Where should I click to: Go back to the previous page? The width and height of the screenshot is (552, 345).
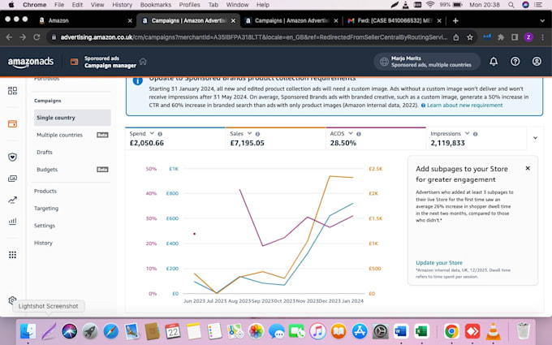9,37
